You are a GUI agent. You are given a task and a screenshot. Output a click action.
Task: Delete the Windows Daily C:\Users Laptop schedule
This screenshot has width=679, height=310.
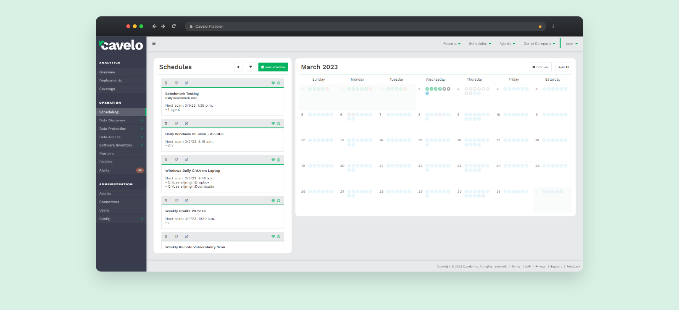click(x=166, y=160)
